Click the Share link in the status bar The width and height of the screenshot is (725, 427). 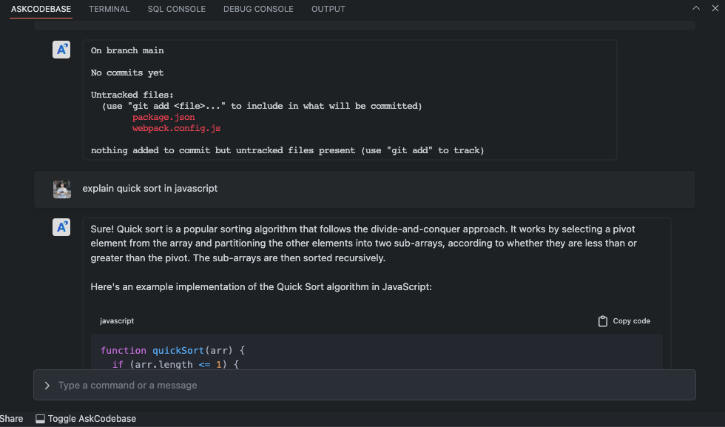pos(11,418)
